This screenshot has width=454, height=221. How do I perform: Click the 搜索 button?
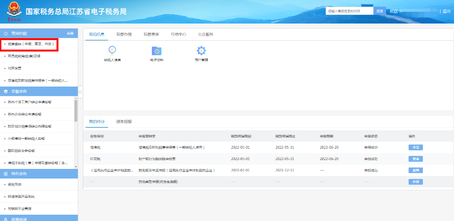380,11
